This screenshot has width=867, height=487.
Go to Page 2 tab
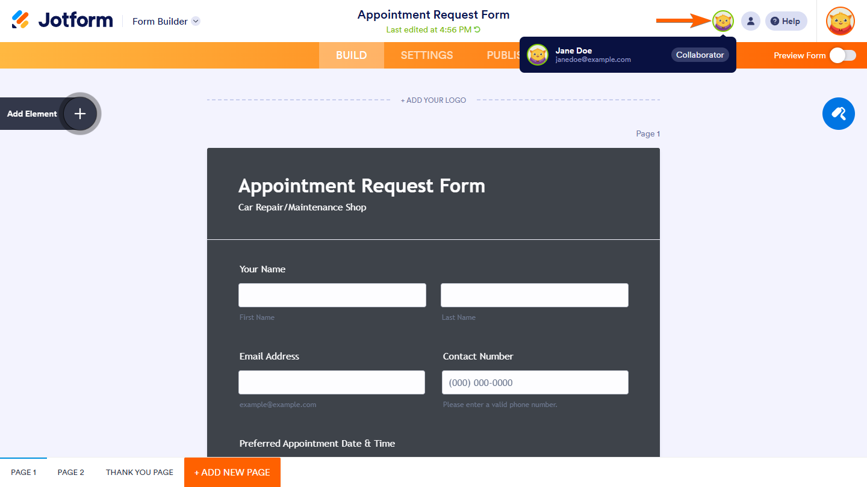click(71, 472)
